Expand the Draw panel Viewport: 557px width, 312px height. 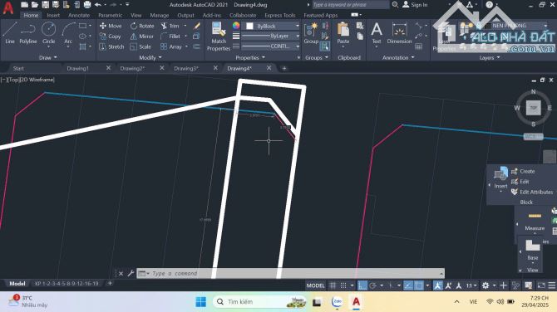click(x=47, y=57)
